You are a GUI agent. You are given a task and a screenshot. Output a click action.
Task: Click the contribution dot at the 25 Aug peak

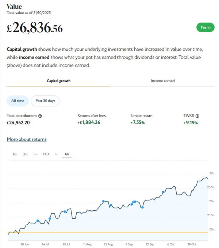click(x=104, y=201)
